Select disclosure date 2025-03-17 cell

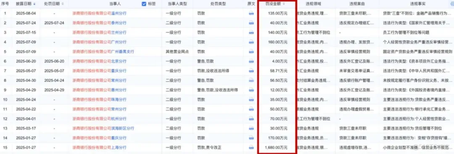[26, 128]
